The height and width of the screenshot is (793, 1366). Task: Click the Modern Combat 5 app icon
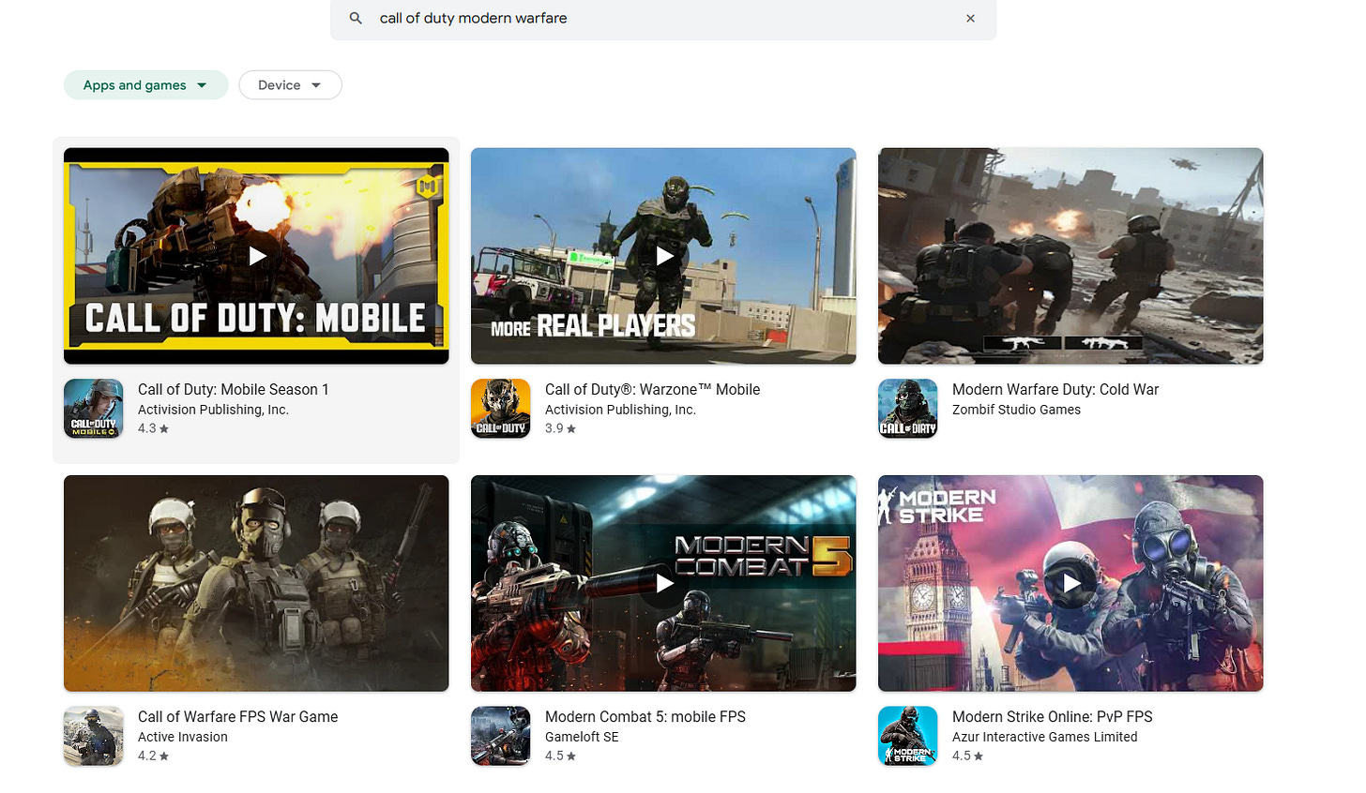pyautogui.click(x=500, y=736)
